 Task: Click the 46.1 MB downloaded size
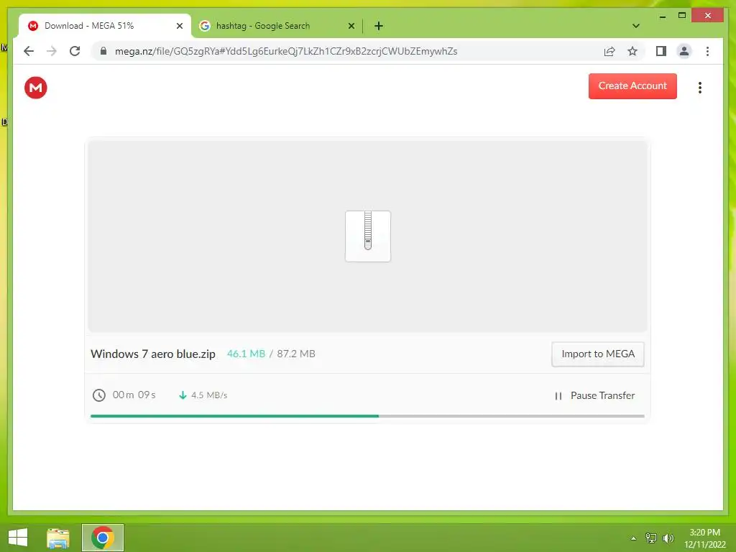pyautogui.click(x=246, y=354)
